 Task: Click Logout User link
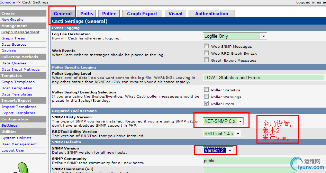[13, 151]
